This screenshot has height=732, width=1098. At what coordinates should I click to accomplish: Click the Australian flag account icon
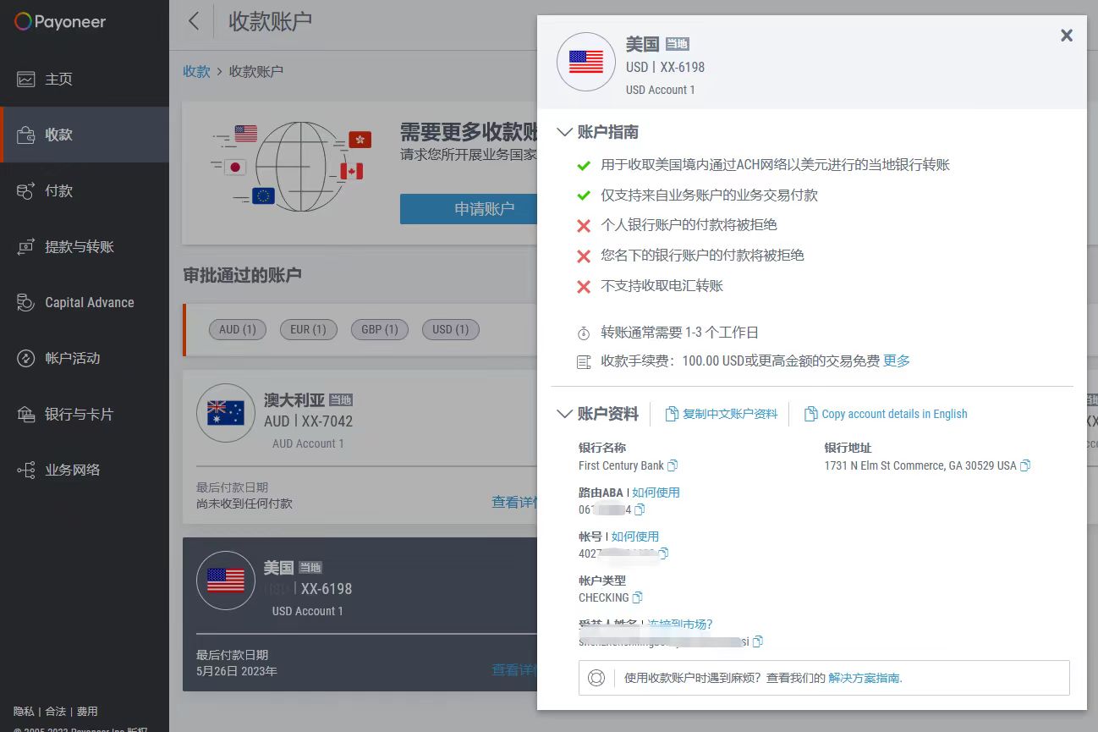tap(226, 413)
